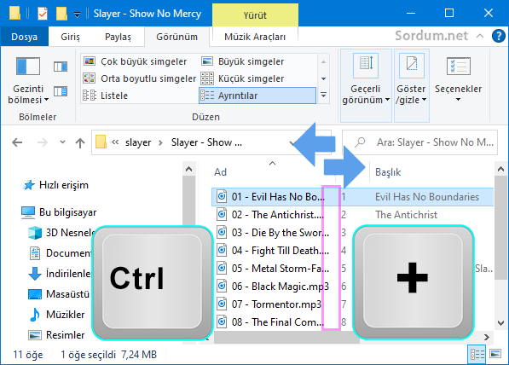This screenshot has width=509, height=365.
Task: Click the search box Ara: Slayer
Action: (x=419, y=142)
